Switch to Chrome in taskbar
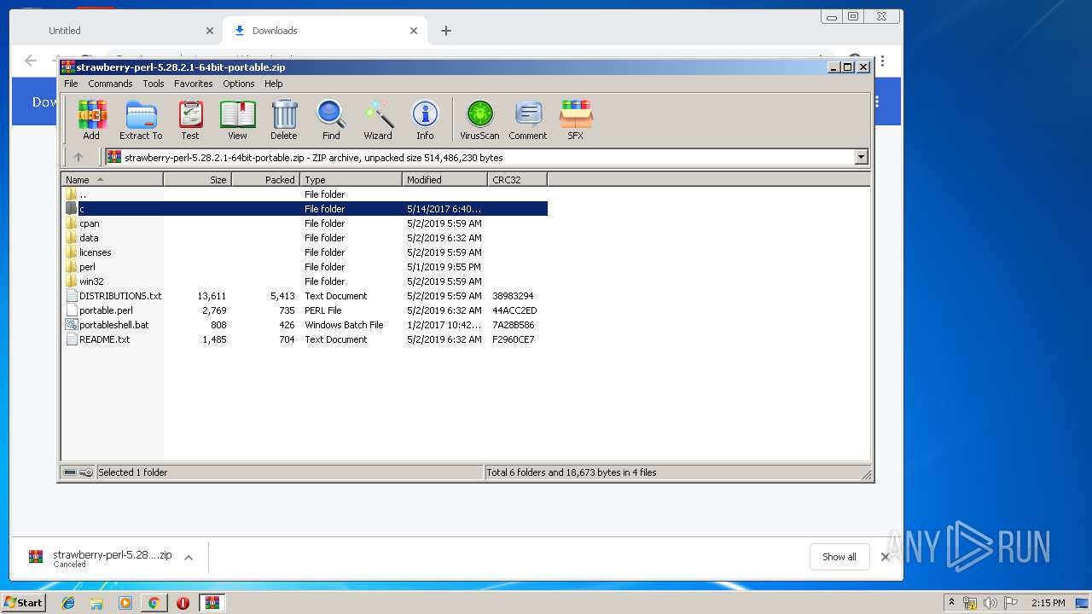The image size is (1092, 614). pyautogui.click(x=154, y=603)
